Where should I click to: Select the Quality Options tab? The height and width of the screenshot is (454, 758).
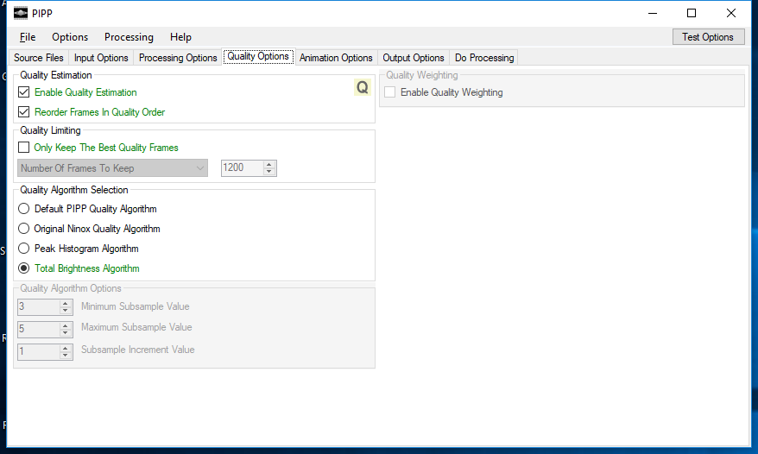coord(258,56)
